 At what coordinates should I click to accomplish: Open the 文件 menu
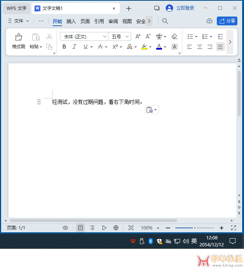click(x=19, y=21)
